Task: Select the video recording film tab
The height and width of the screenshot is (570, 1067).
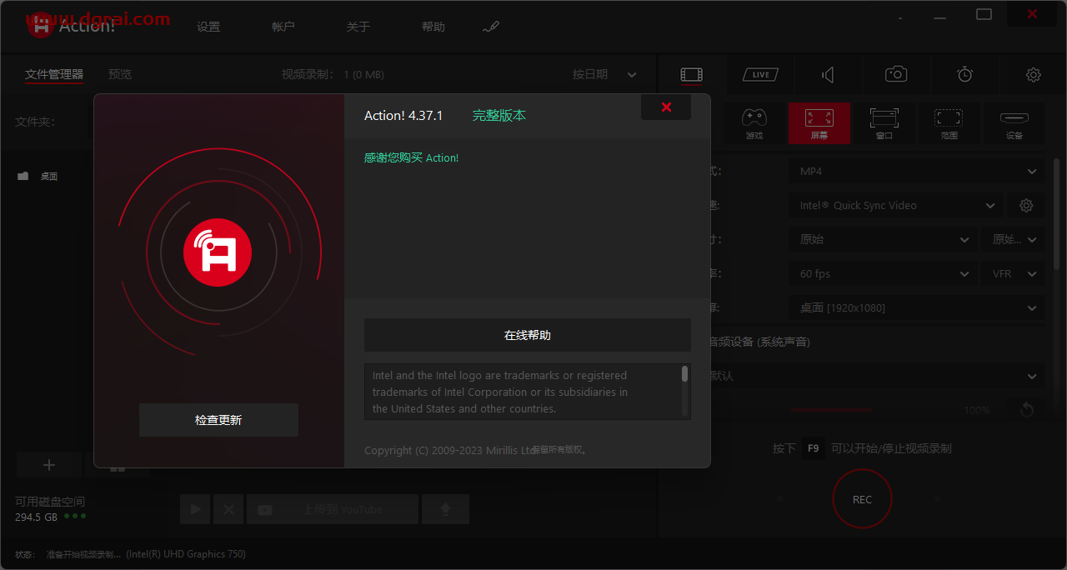Action: [692, 75]
